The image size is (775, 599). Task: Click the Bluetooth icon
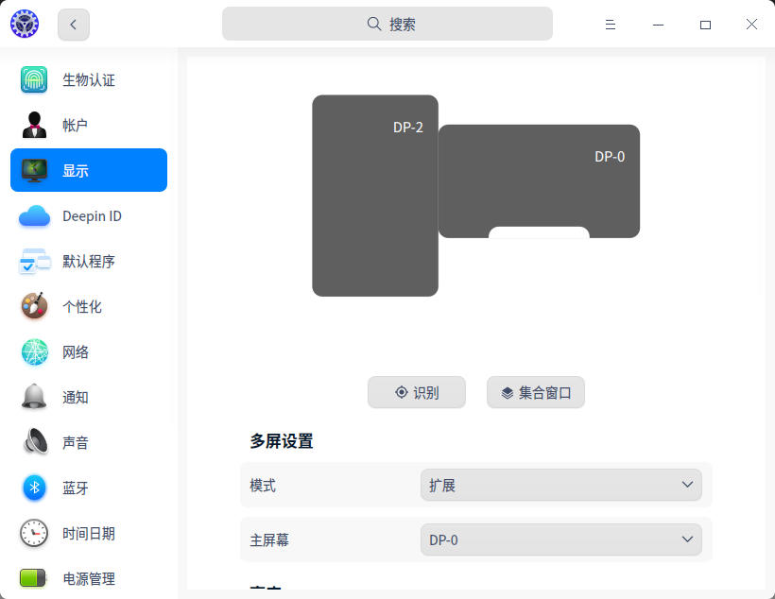pyautogui.click(x=34, y=488)
